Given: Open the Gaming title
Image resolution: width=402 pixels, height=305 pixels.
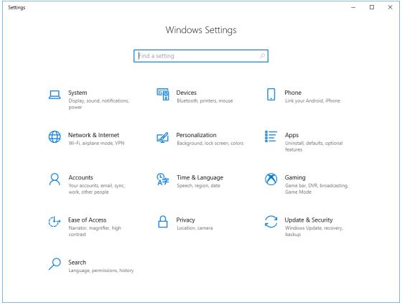Looking at the screenshot, I should tap(295, 177).
